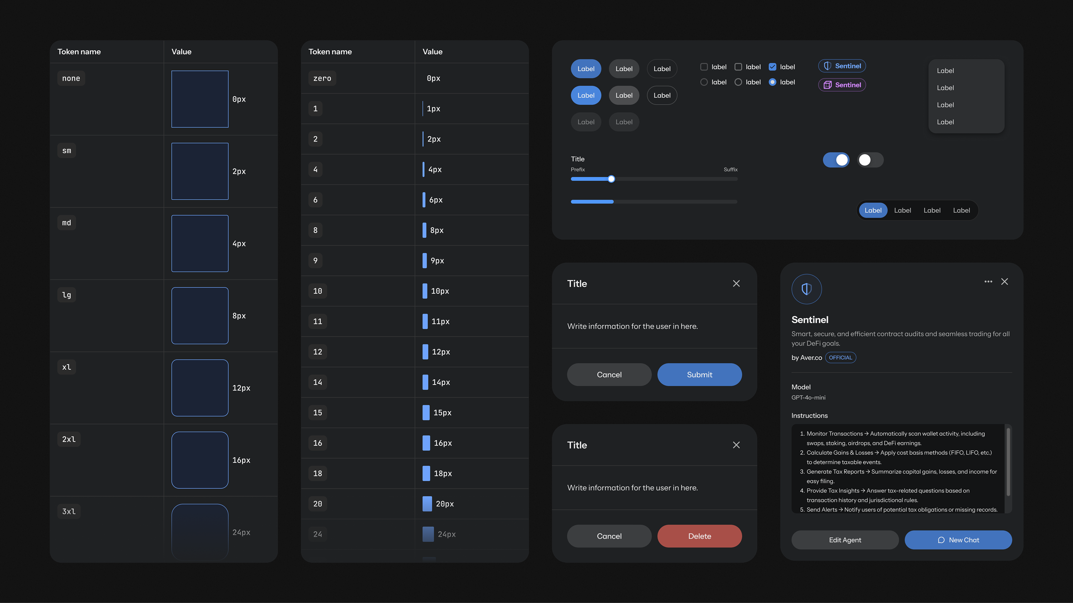Click Cancel beside the Delete button
Screen dimensions: 1073x603
pos(609,536)
